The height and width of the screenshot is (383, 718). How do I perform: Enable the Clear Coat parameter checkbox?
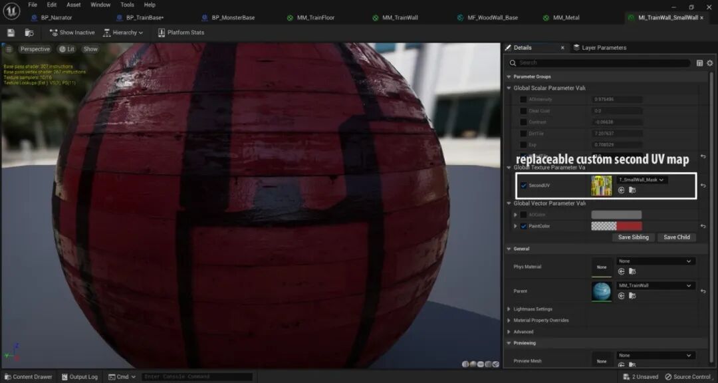click(x=523, y=111)
